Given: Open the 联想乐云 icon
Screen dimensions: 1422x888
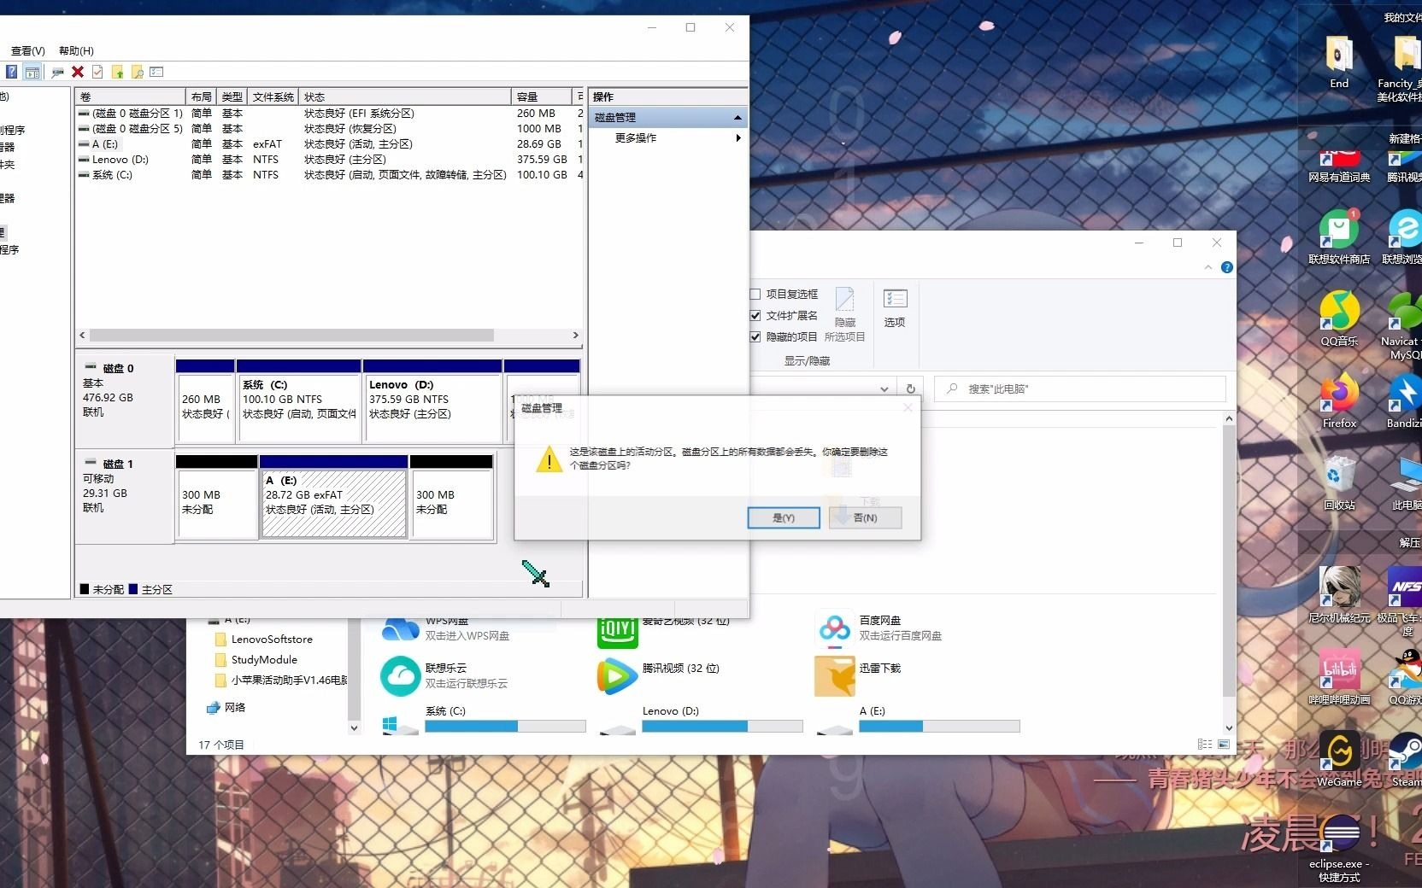Looking at the screenshot, I should (x=400, y=676).
